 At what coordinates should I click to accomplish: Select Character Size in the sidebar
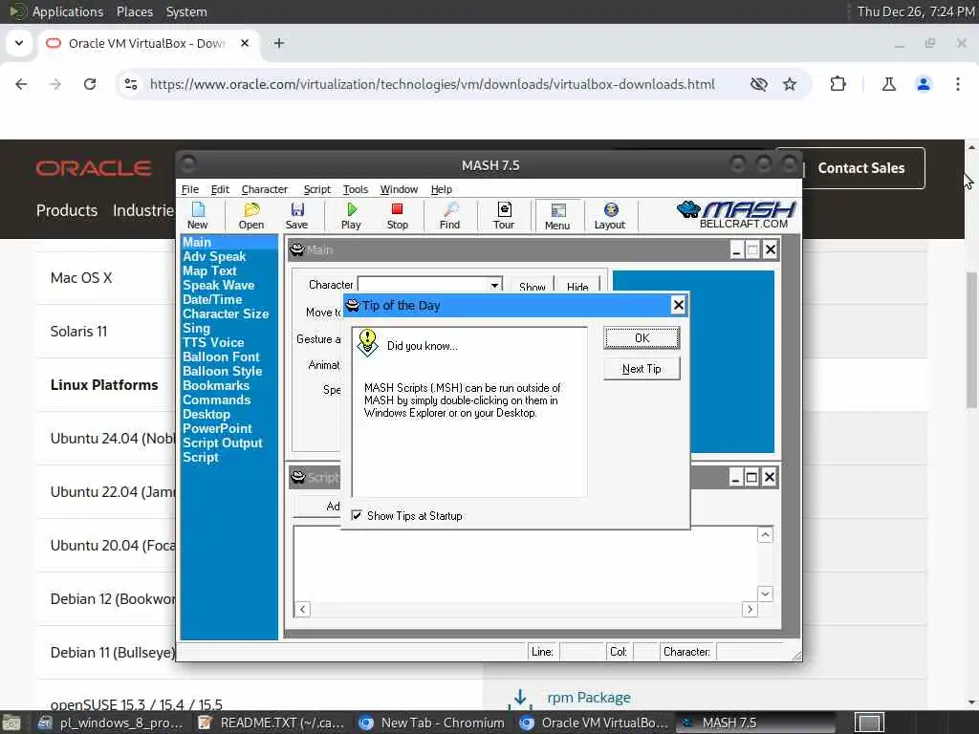226,313
